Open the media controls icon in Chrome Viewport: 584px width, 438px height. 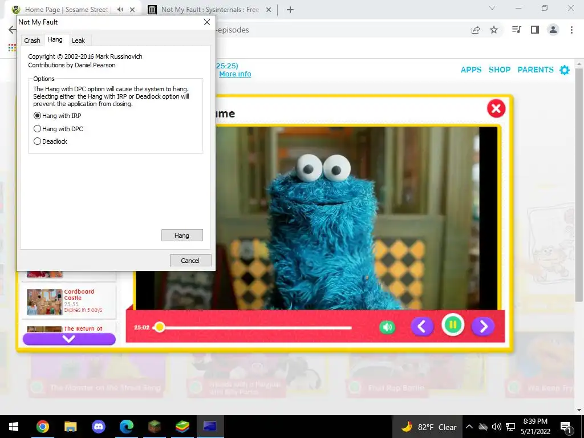516,30
